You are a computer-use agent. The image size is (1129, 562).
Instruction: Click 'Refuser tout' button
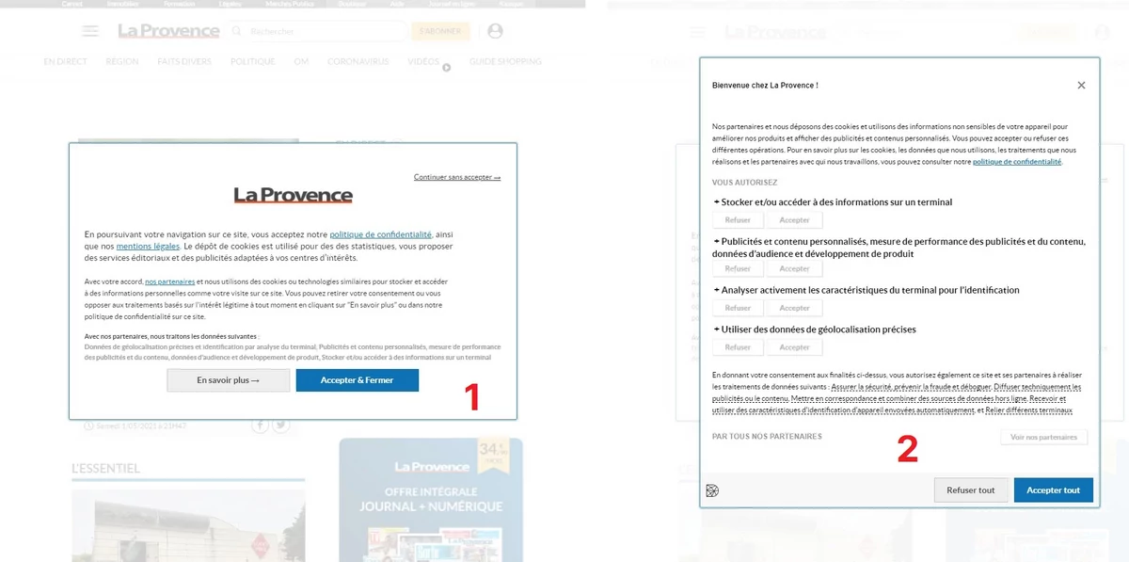click(971, 490)
